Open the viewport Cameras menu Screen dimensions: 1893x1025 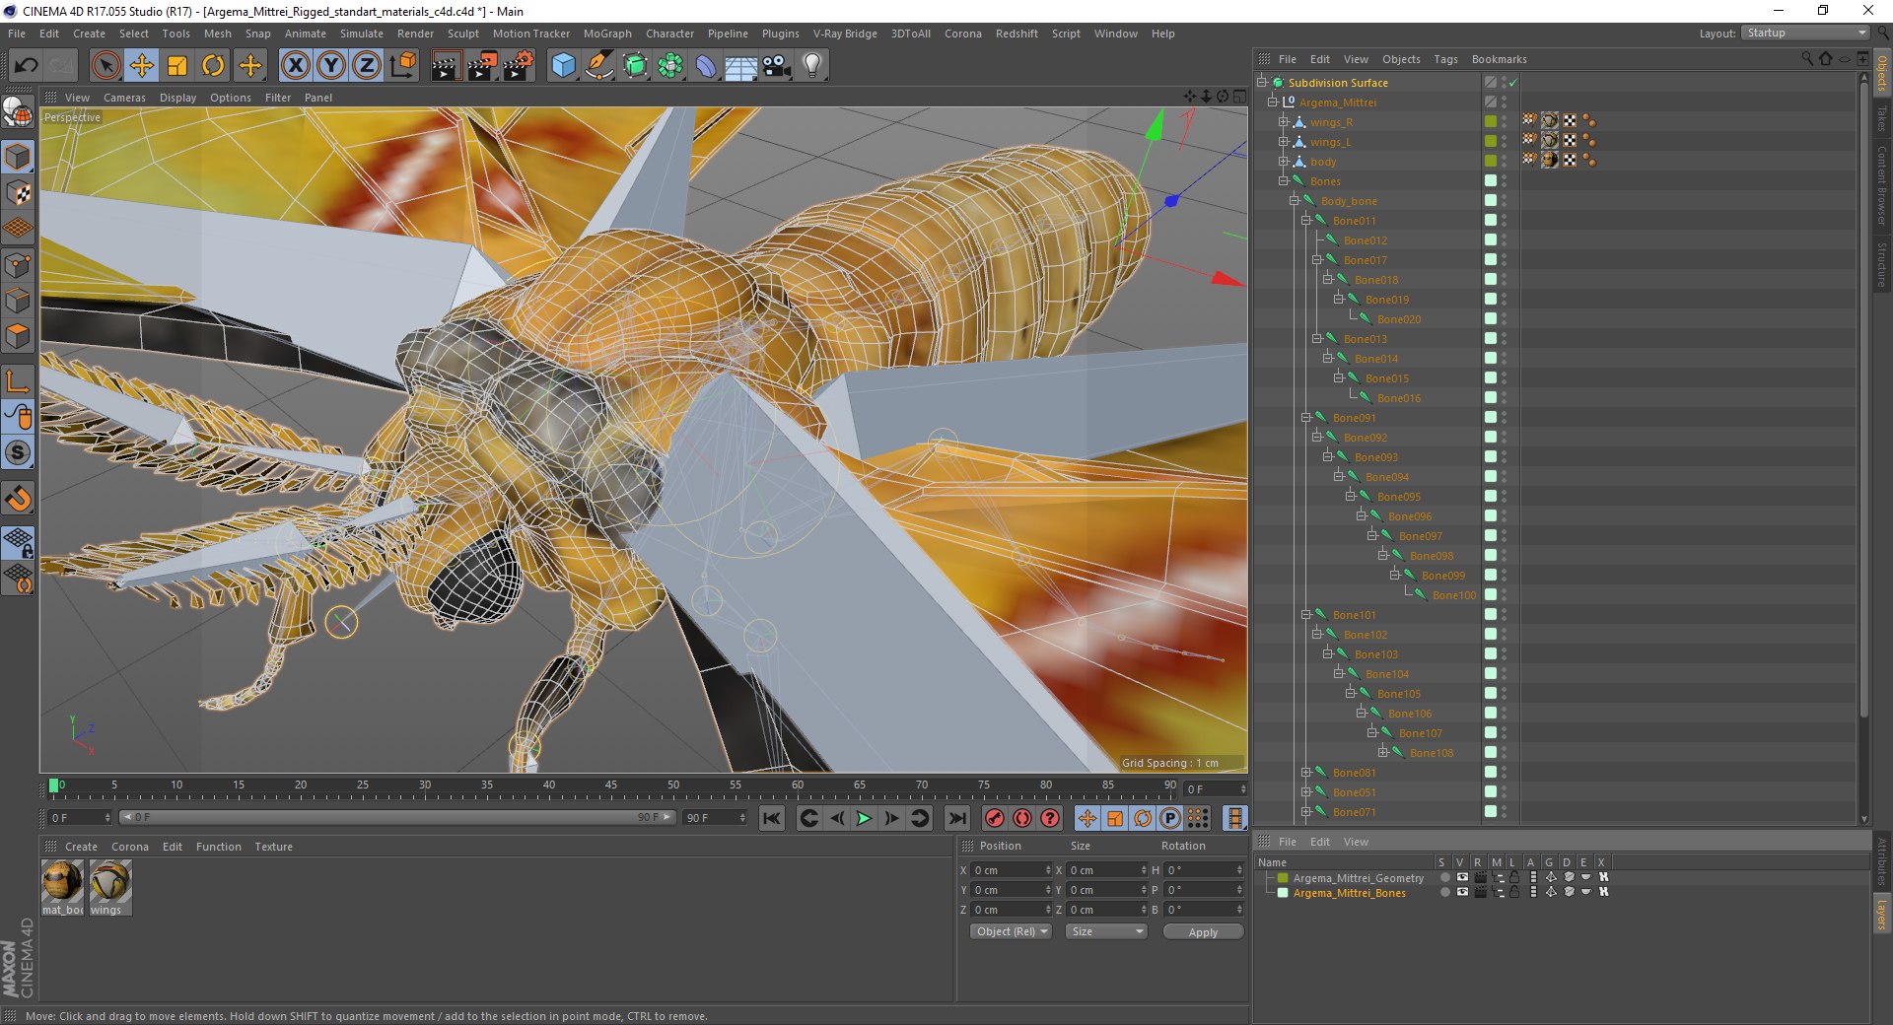[x=124, y=98]
